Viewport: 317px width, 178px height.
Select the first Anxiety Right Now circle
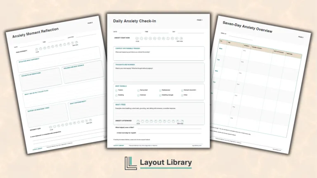coord(137,38)
